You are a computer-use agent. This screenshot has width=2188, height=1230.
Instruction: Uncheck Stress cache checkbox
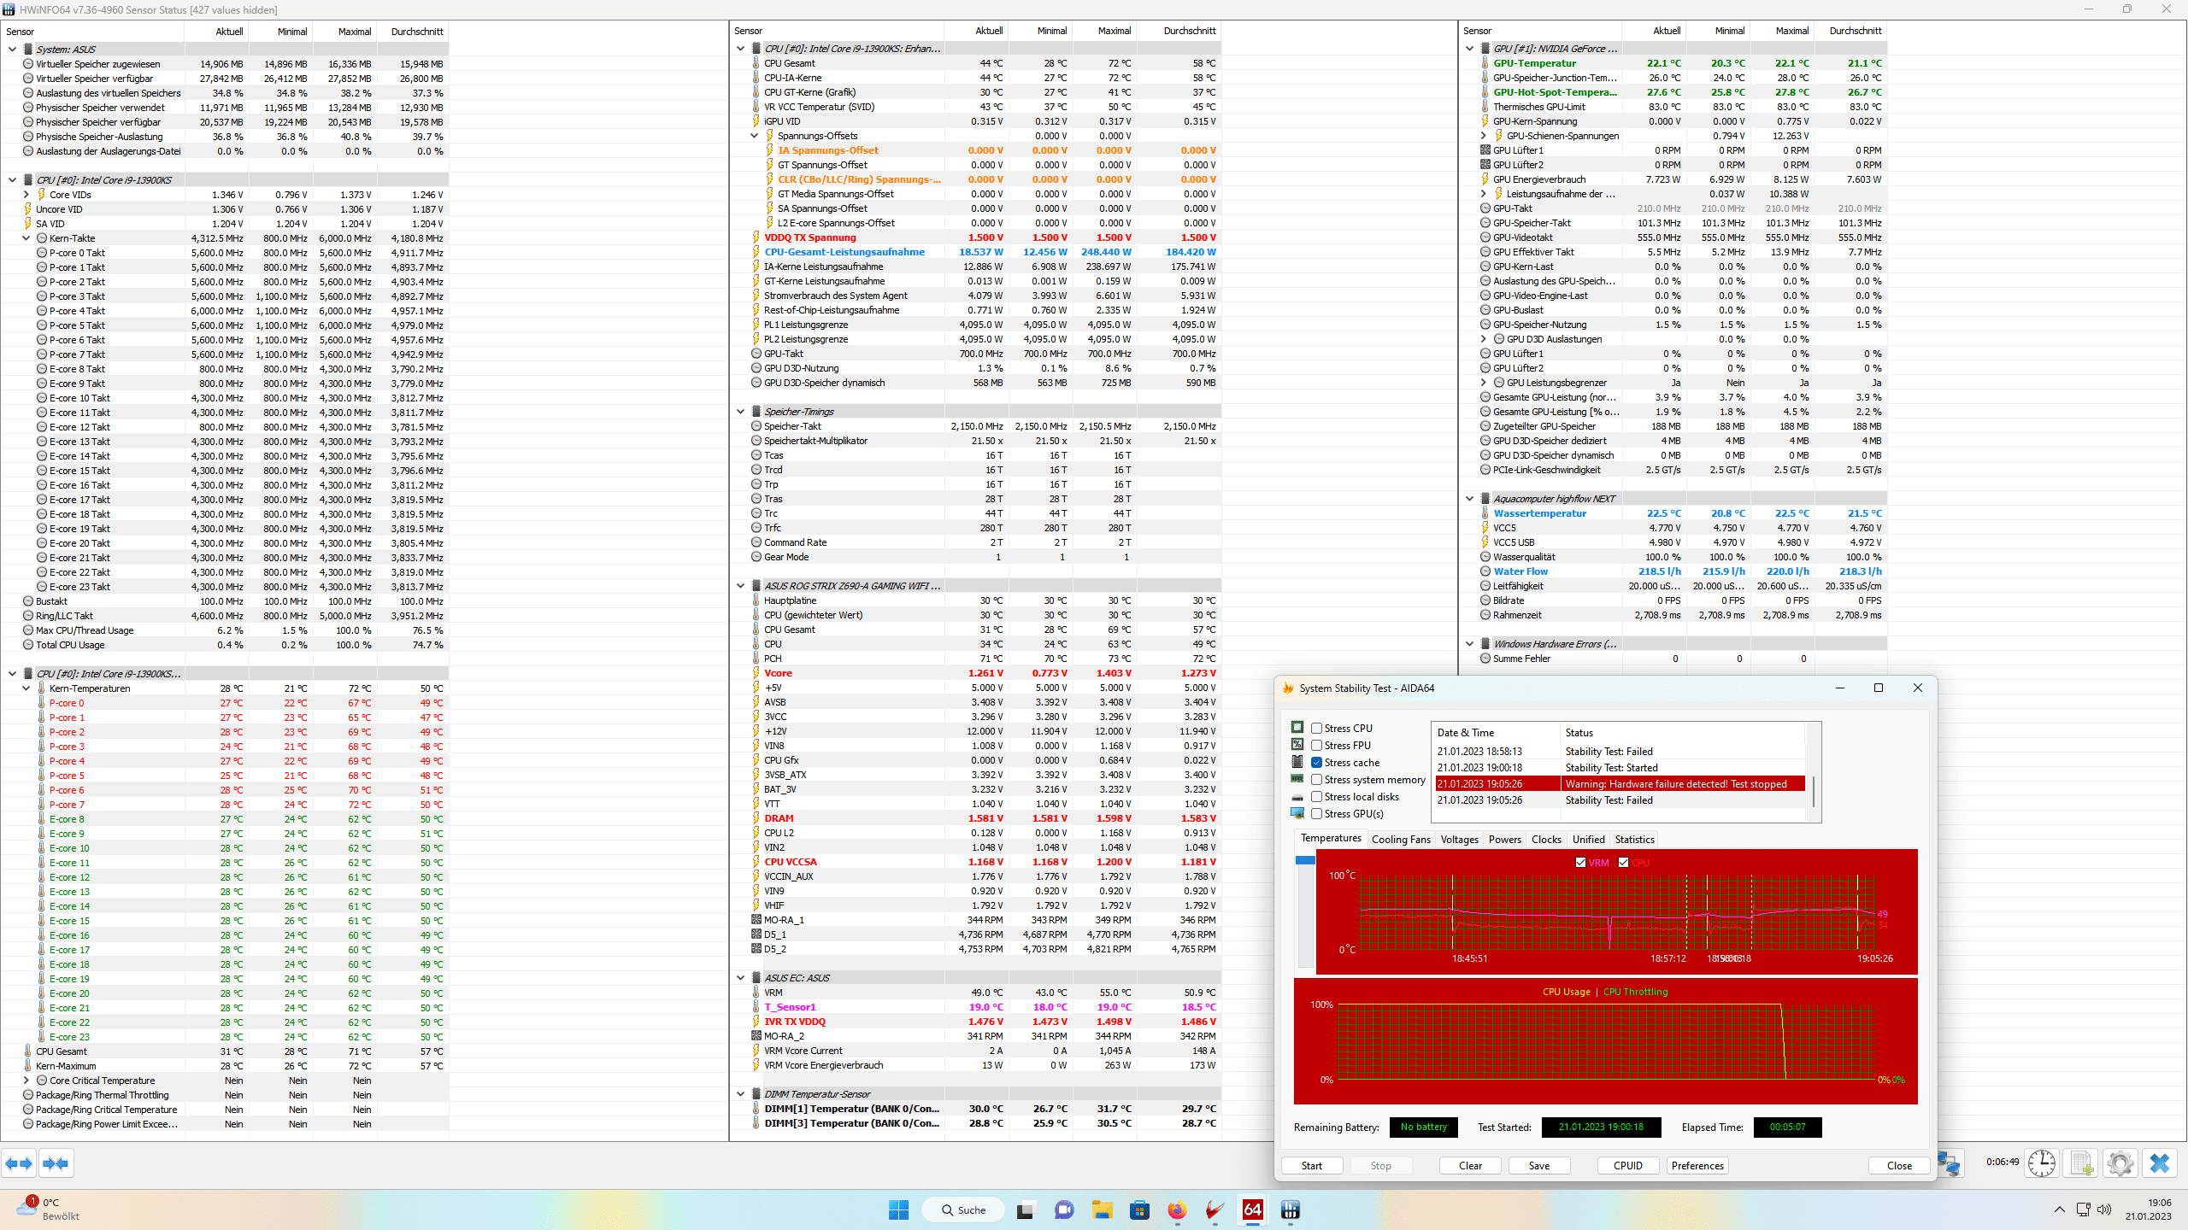[x=1317, y=763]
